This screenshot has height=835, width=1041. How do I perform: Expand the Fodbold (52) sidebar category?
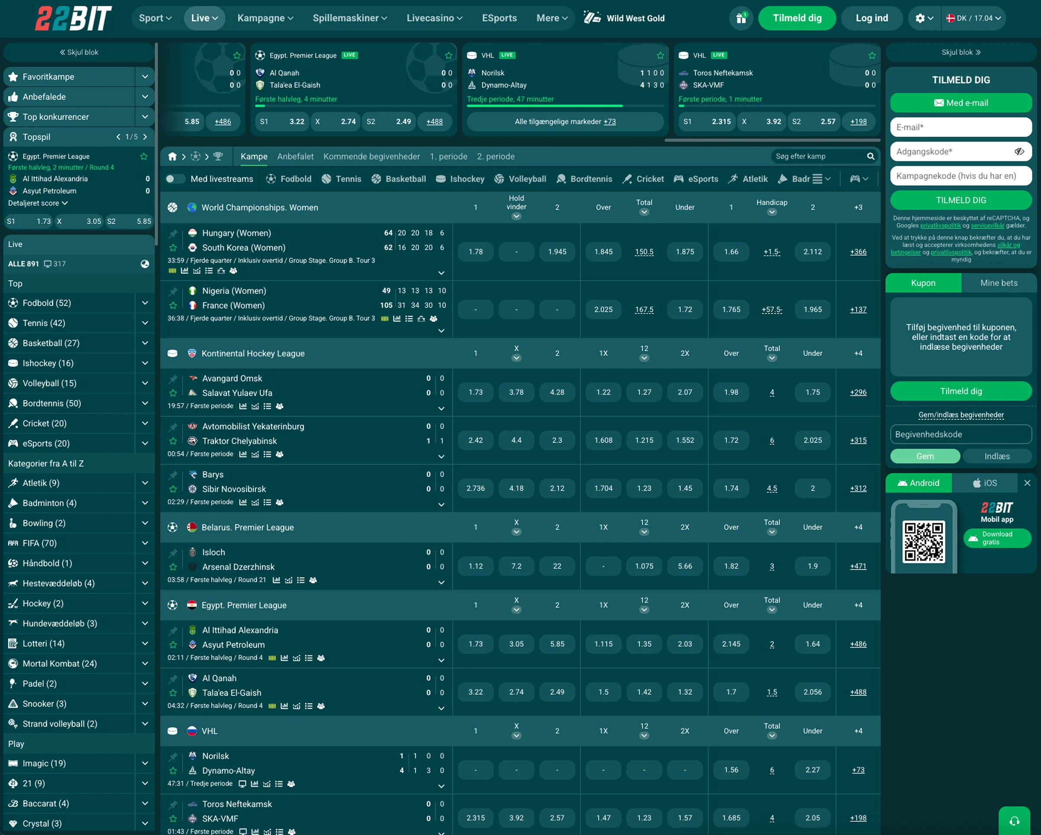click(x=145, y=303)
